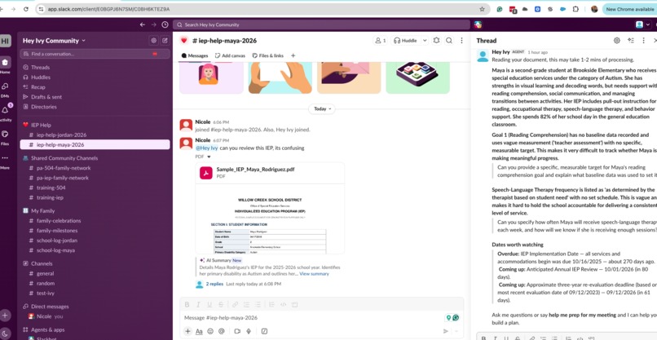
Task: Open the IEP PDF page preview thumbnail
Action: pyautogui.click(x=270, y=219)
